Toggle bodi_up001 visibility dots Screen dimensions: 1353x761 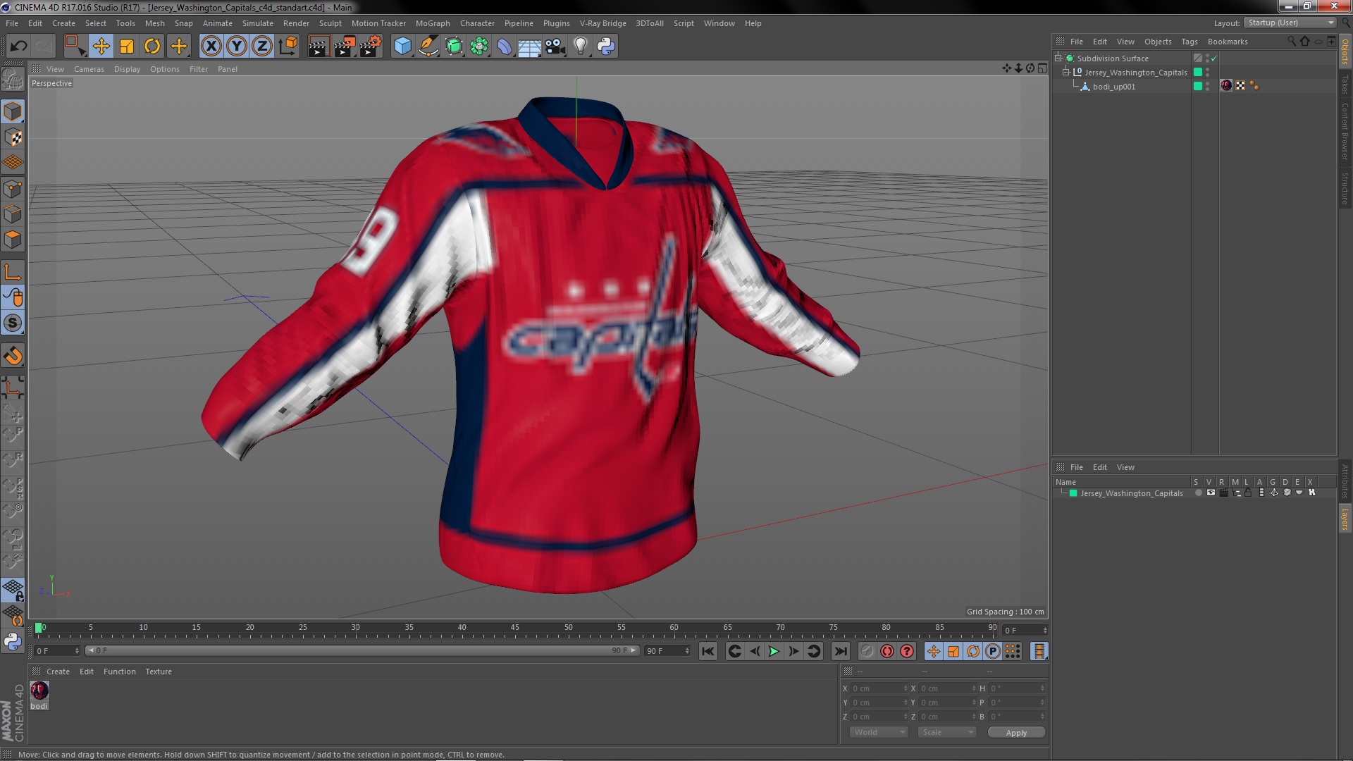pyautogui.click(x=1207, y=87)
